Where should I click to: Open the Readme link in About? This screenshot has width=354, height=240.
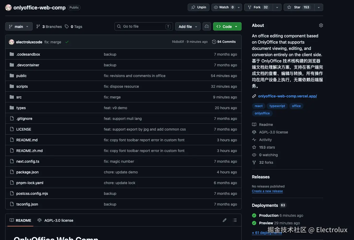[x=262, y=125]
